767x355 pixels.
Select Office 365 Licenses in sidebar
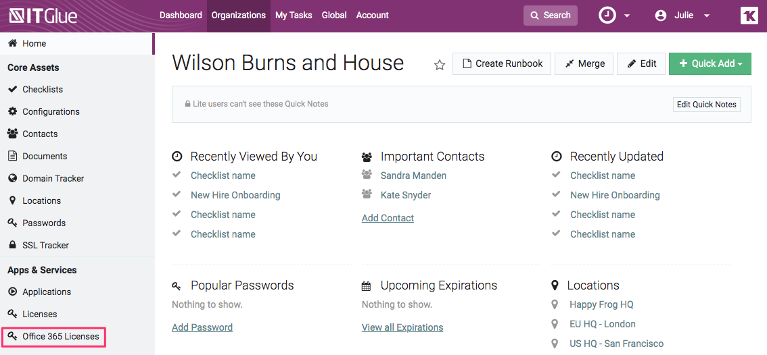tap(60, 336)
